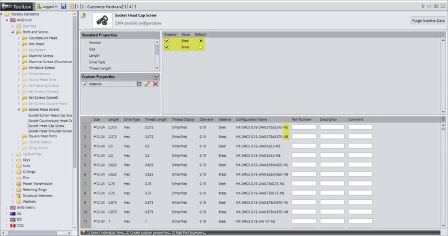Toggle the Material custom property checkbox

(85, 84)
